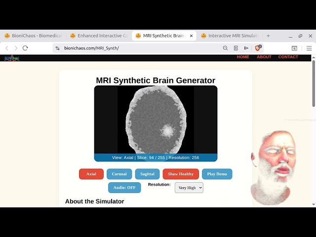Click the page vertical scrollbar thumb

[314, 83]
